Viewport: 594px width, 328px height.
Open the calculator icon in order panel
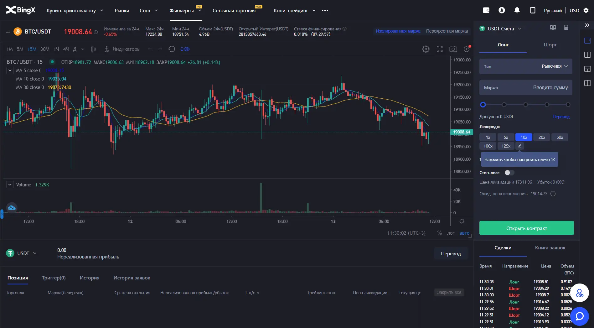coord(566,28)
